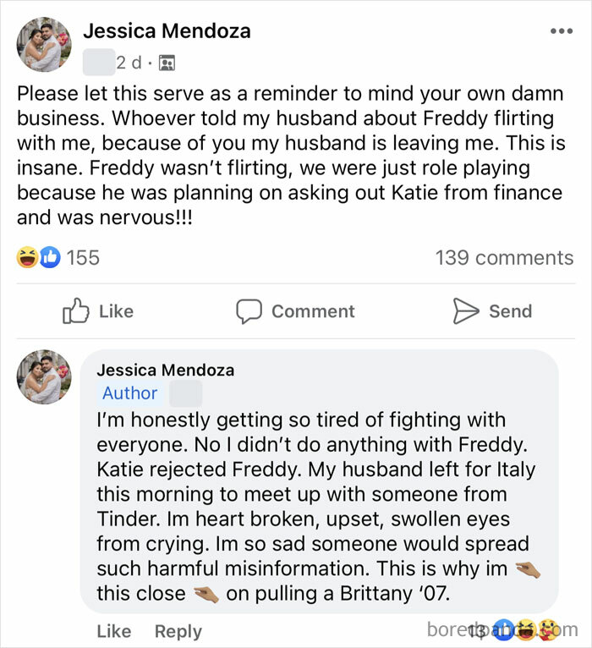Open the three-dots post options menu
Screen dimensions: 592x648
pos(562,31)
